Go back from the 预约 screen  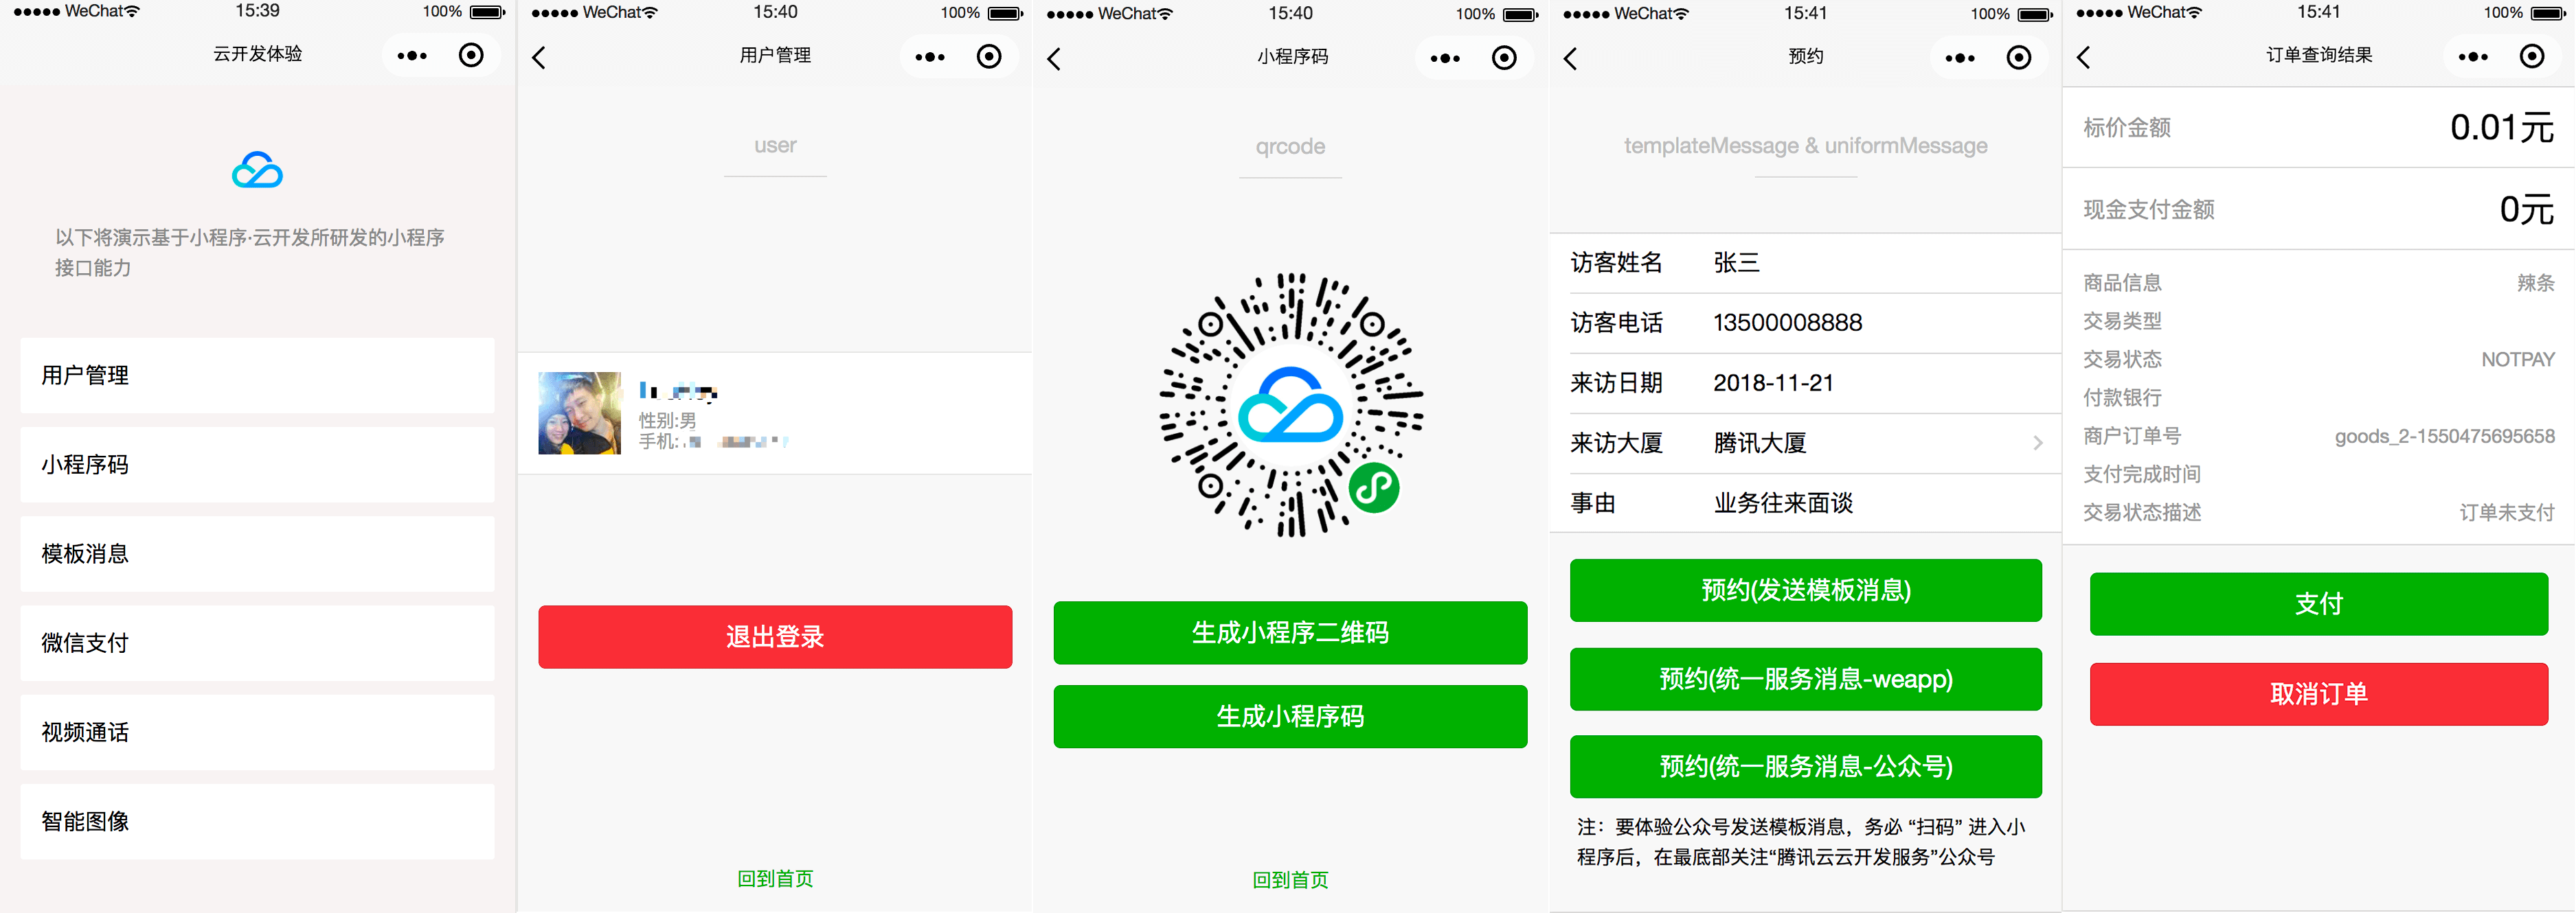tap(1571, 59)
